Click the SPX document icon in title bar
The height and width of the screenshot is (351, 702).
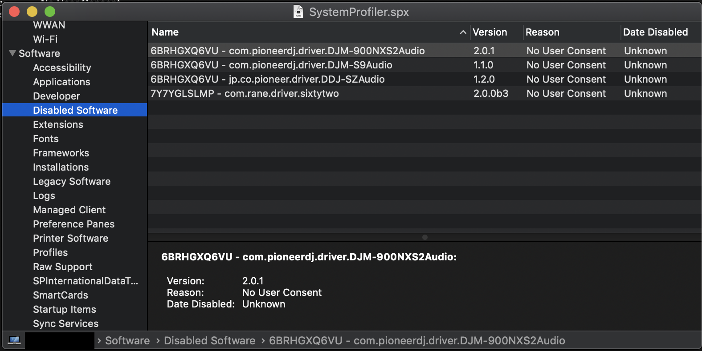click(x=298, y=12)
